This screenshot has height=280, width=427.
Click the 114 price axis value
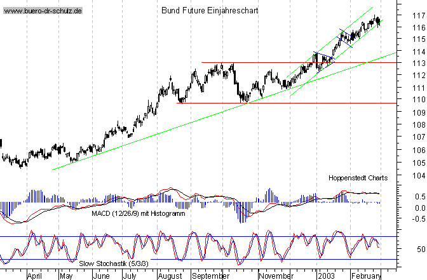click(419, 51)
